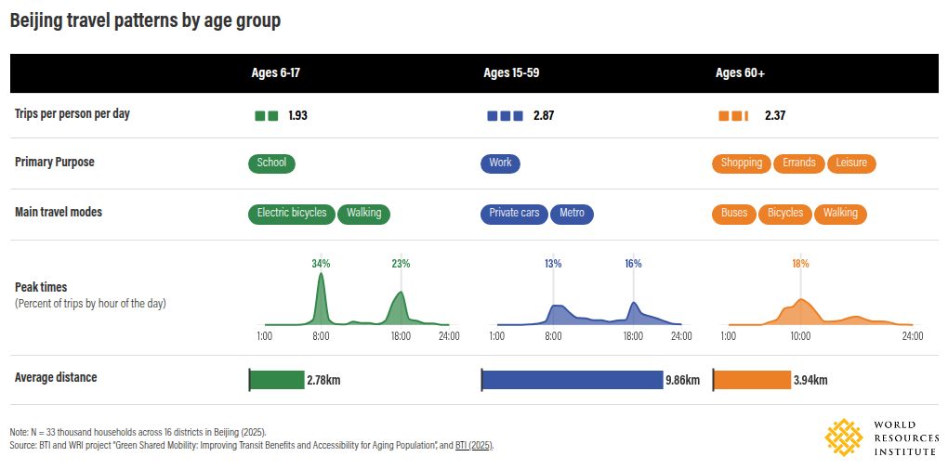The height and width of the screenshot is (470, 948).
Task: Click the 3.94km distance value
Action: click(x=810, y=381)
